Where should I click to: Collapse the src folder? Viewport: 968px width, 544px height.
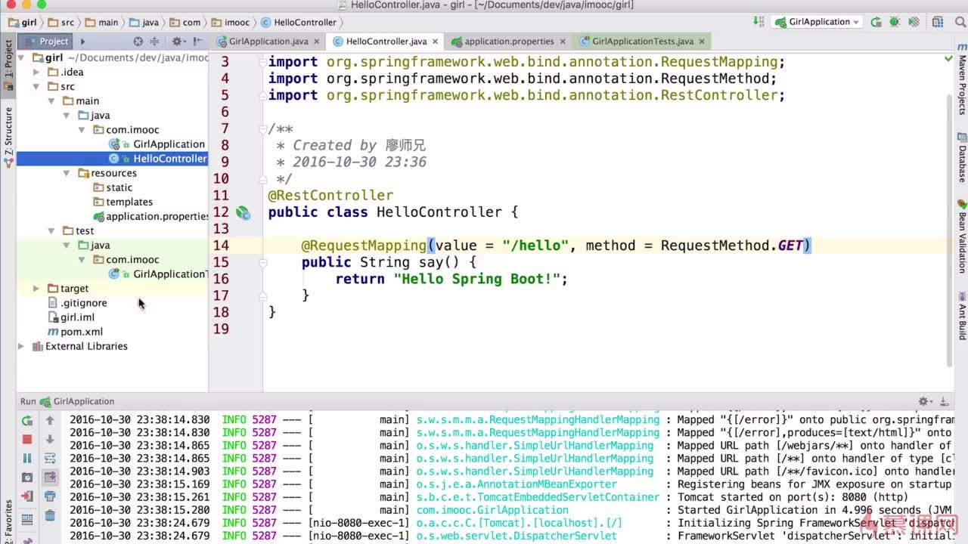click(x=36, y=86)
